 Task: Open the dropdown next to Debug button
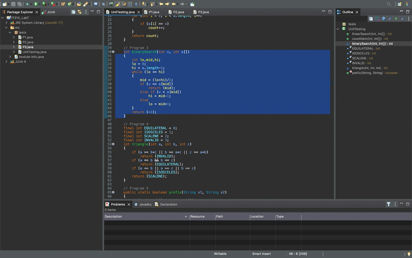pyautogui.click(x=31, y=4)
